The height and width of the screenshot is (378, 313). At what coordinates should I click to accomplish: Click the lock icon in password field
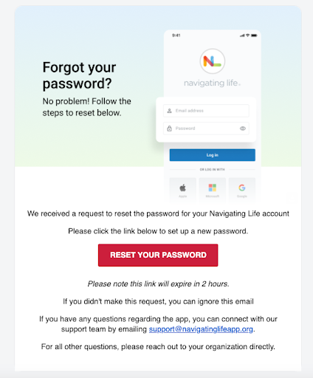point(169,128)
